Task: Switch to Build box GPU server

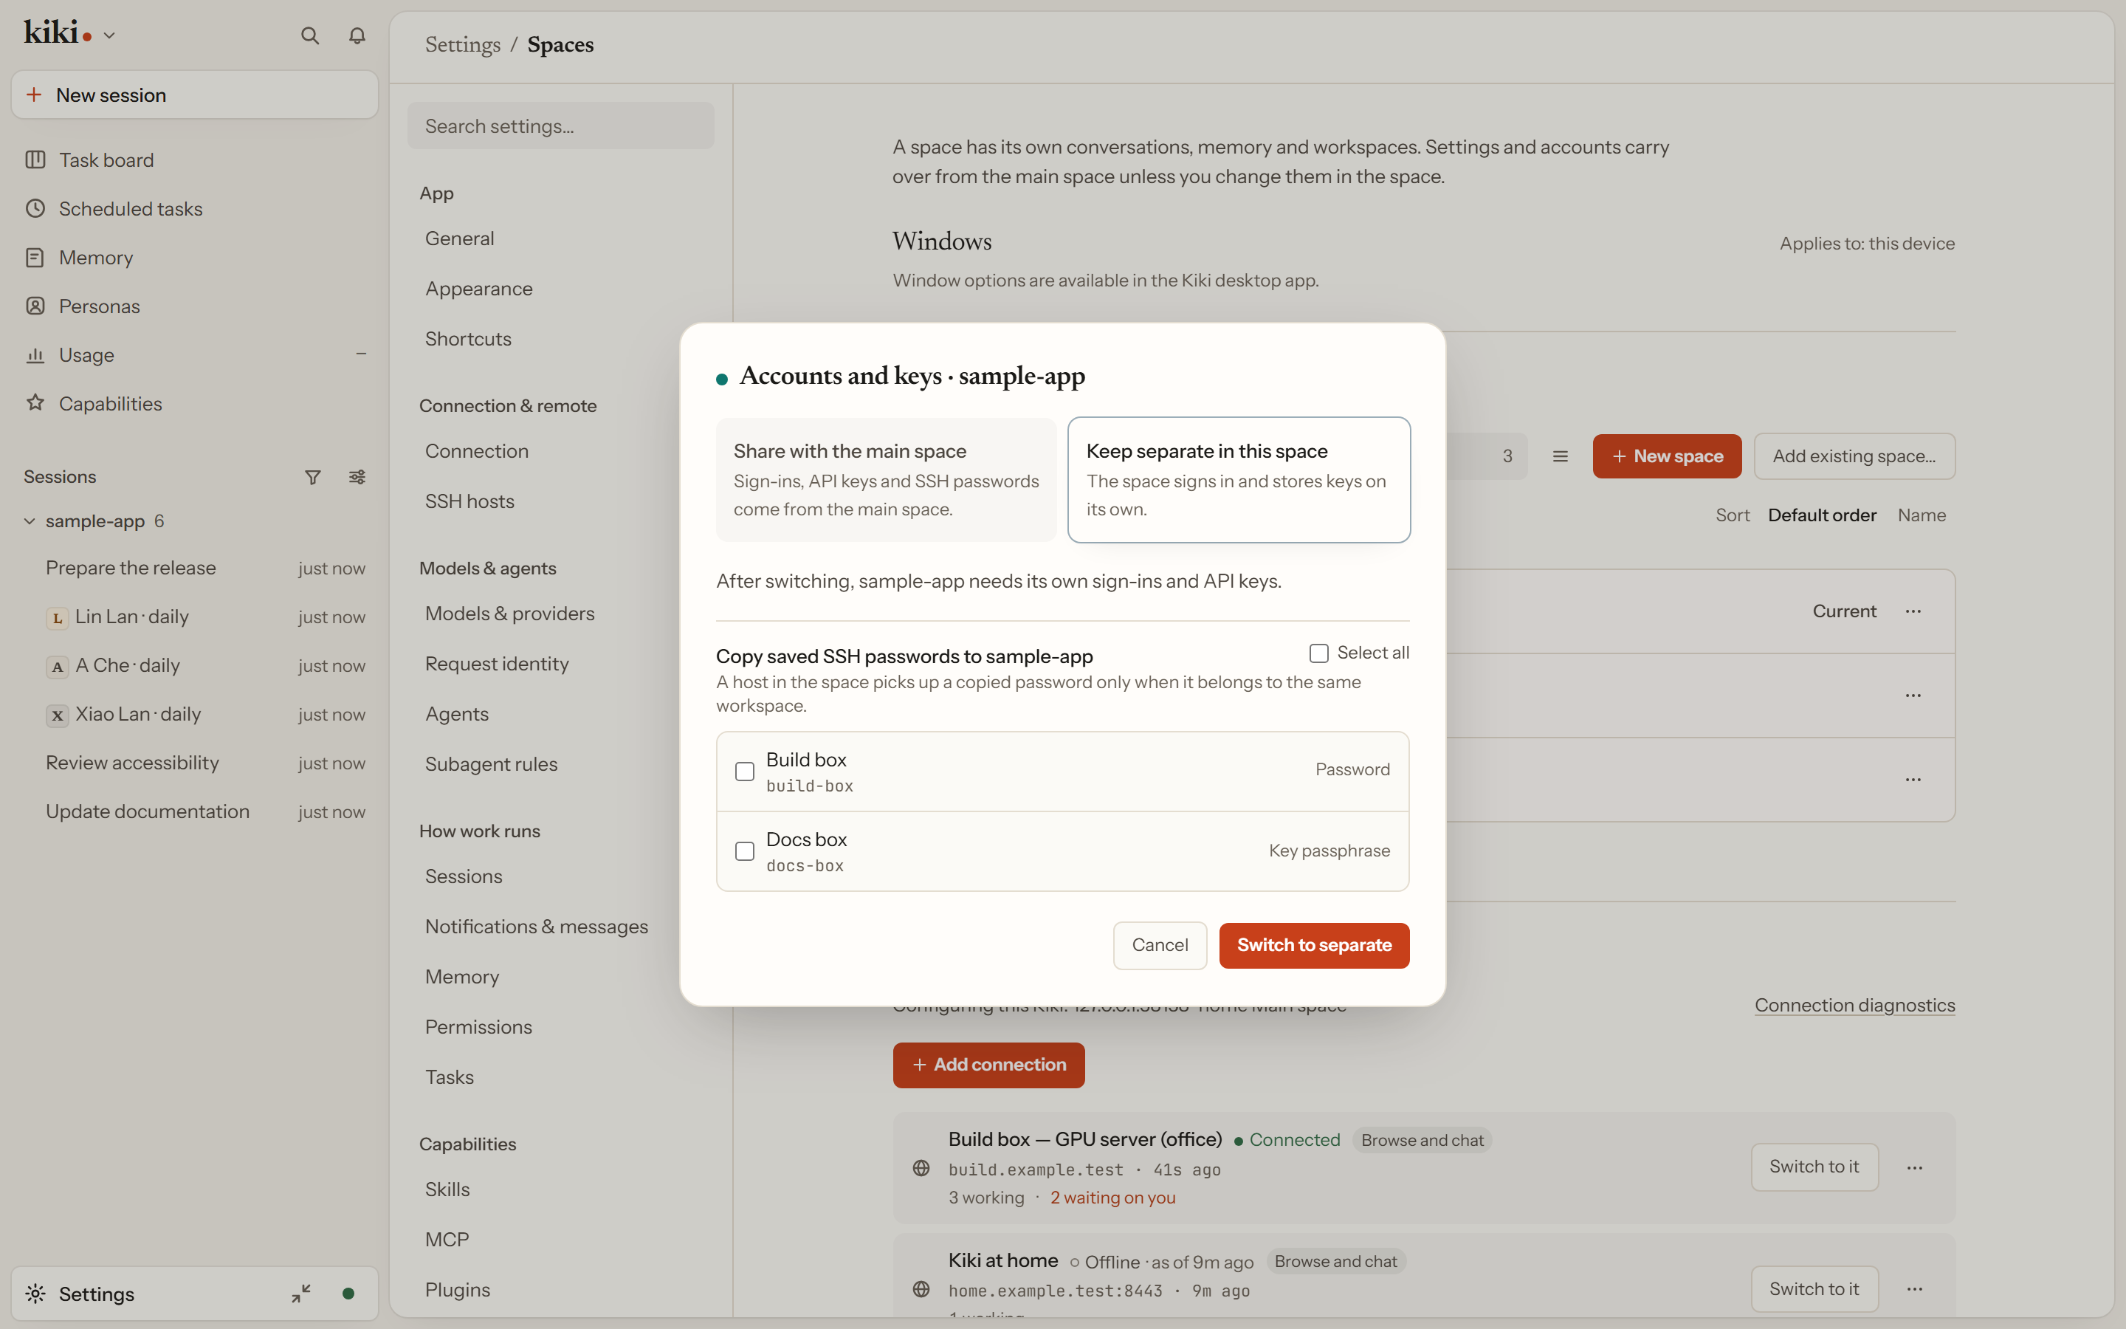Action: click(x=1814, y=1167)
